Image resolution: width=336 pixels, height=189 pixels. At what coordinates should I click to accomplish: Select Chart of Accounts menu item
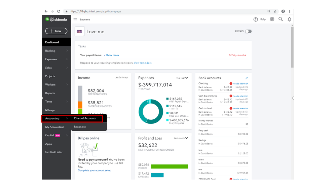point(85,118)
